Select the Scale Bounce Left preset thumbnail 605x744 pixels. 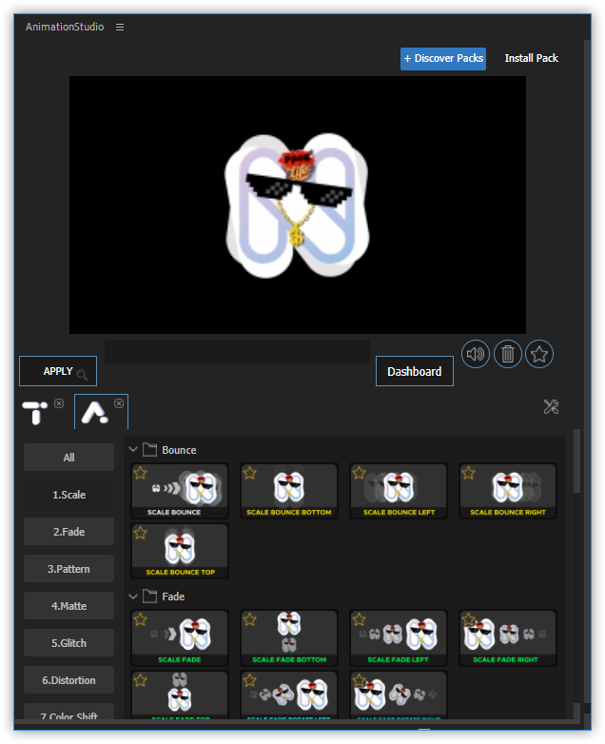pos(399,491)
